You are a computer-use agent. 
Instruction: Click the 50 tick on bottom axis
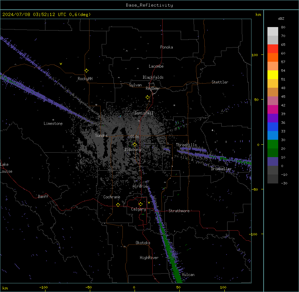tap(178, 287)
